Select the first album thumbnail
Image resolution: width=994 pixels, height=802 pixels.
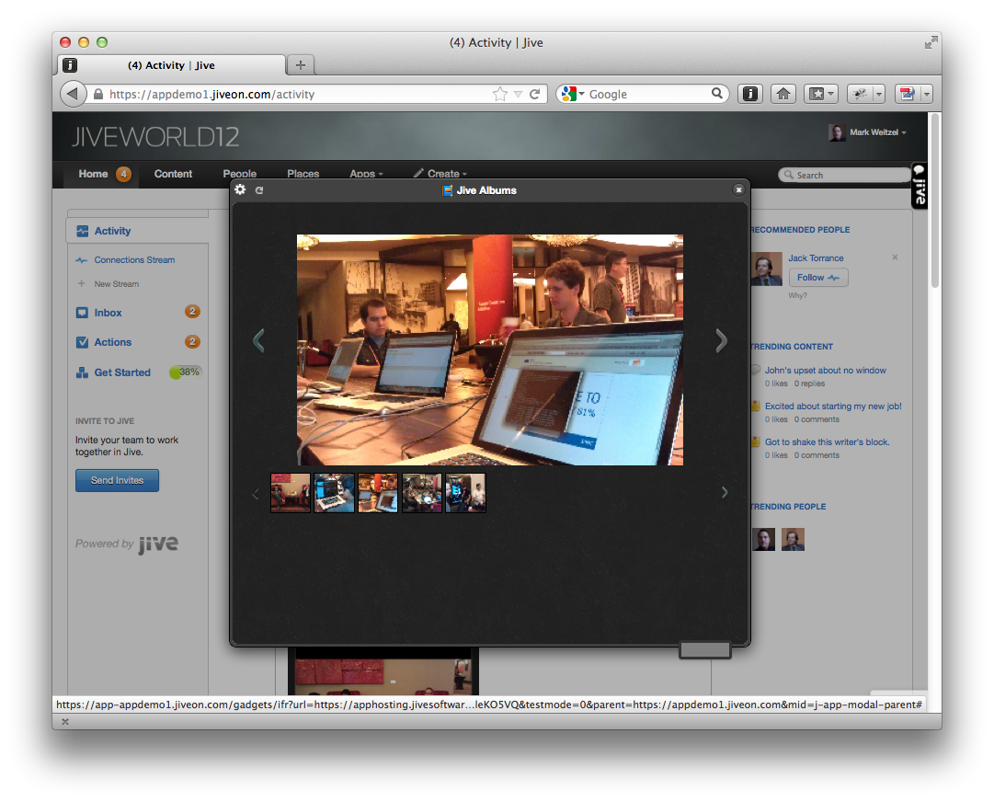(x=291, y=493)
